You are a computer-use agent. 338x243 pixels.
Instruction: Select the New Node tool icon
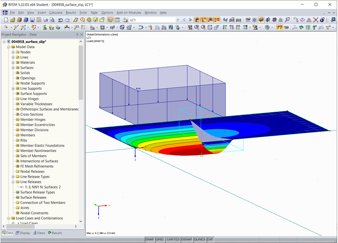click(x=6, y=27)
